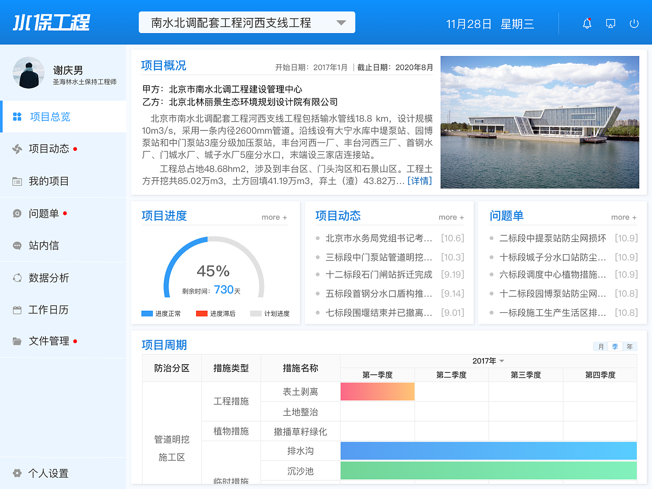Open 数据分析 menu item
Viewport: 652px width, 489px height.
pos(63,278)
